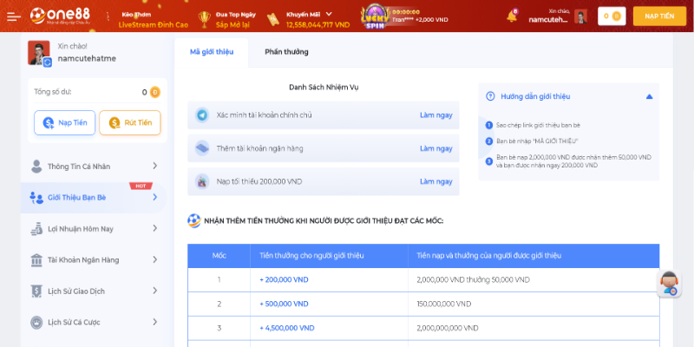Click the Tài Khoản Ngân Hàng bank icon
Image resolution: width=694 pixels, height=347 pixels.
pyautogui.click(x=36, y=259)
